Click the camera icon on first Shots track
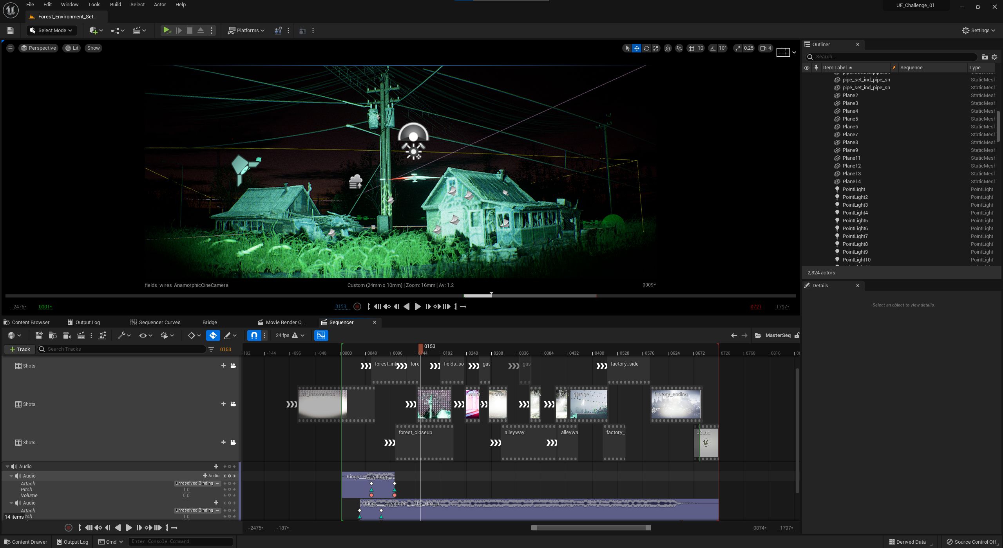Viewport: 1003px width, 548px height. (x=233, y=366)
